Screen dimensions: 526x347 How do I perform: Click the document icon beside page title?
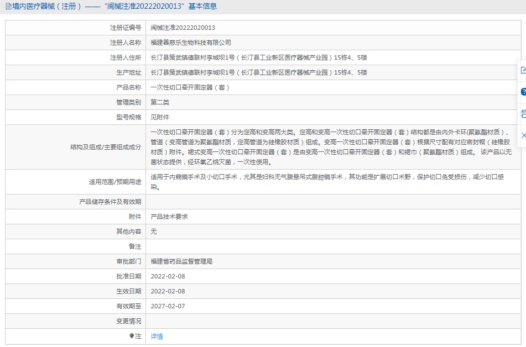(x=8, y=6)
